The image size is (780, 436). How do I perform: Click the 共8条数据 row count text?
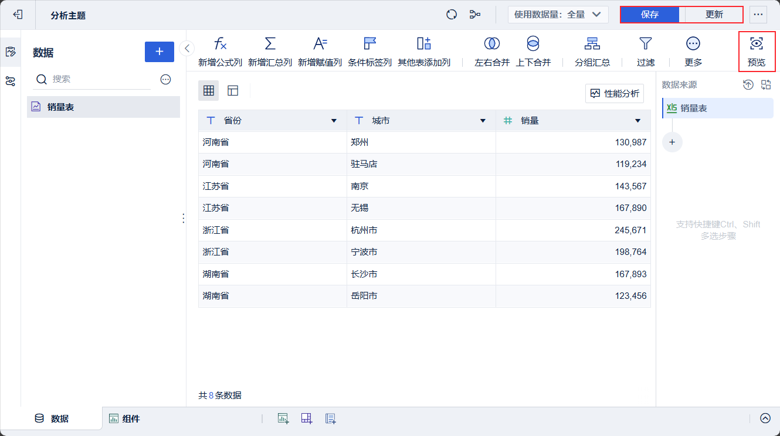220,396
